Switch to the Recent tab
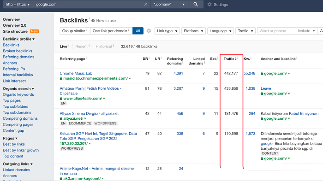The image size is (323, 181). 82,47
